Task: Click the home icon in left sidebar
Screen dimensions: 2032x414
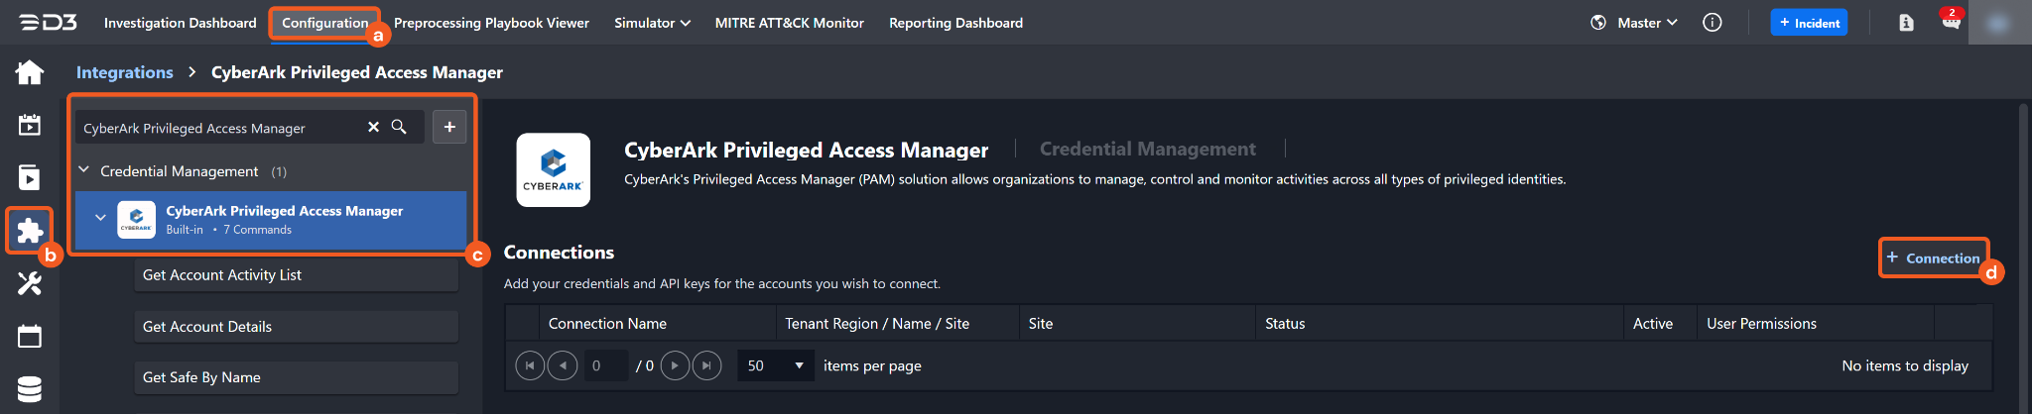Action: [30, 72]
